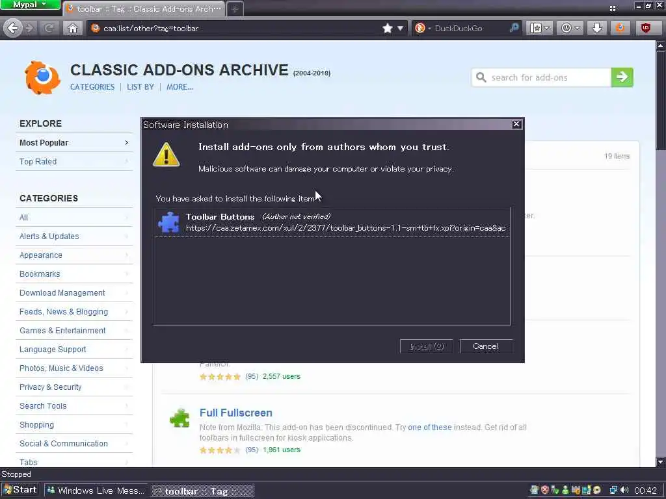The width and height of the screenshot is (666, 499).
Task: Click the network connection tray icon
Action: [613, 490]
